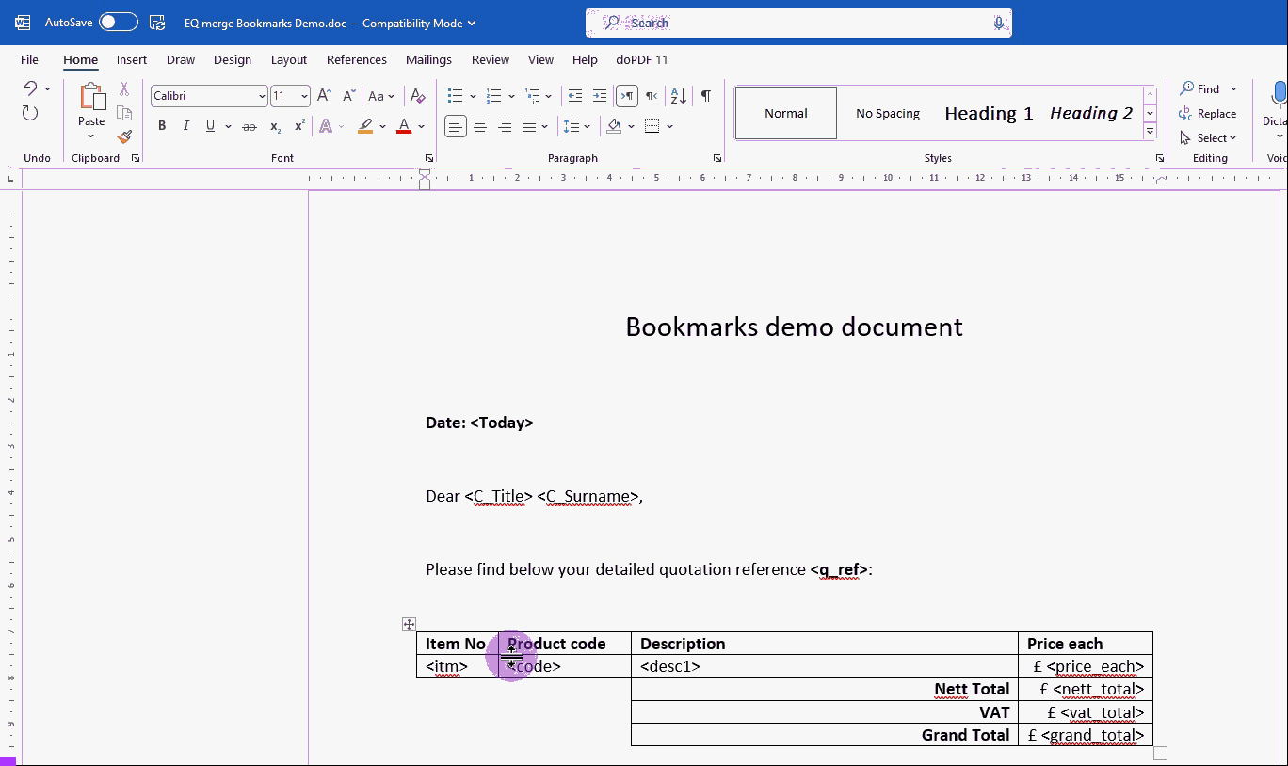This screenshot has width=1288, height=766.
Task: Apply subscript formatting
Action: (x=275, y=126)
